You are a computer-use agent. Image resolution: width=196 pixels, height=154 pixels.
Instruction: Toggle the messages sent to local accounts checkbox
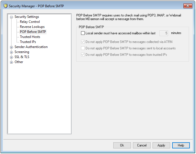tap(83, 48)
